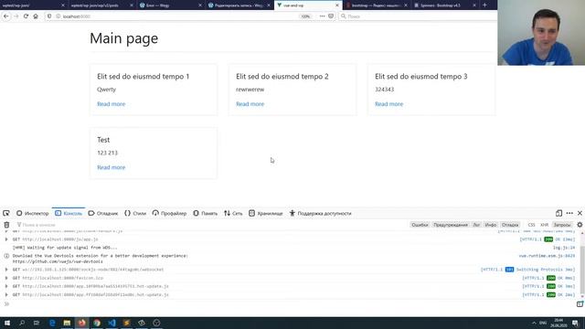Image resolution: width=585 pixels, height=329 pixels.
Task: Expand the first hot-update.js request row
Action: coord(6,286)
